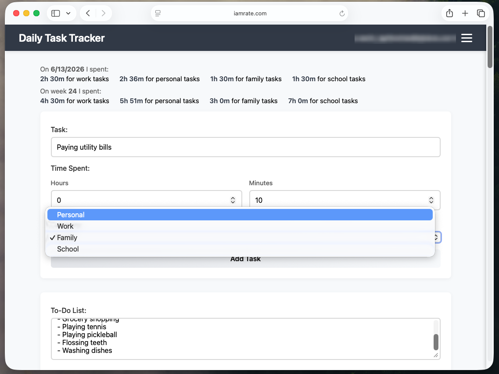Select School from the category list
The width and height of the screenshot is (499, 374).
pyautogui.click(x=240, y=249)
